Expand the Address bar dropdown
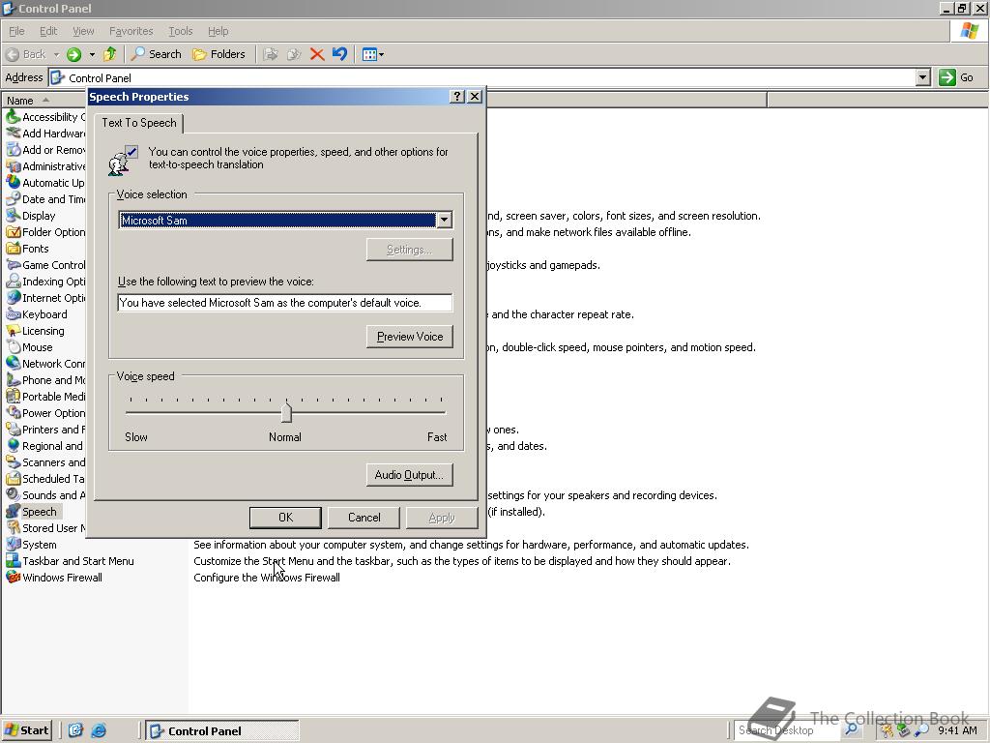Image resolution: width=990 pixels, height=743 pixels. 923,77
